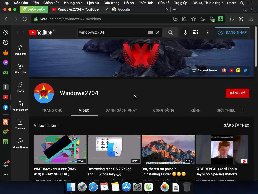Show more channel tabs with right chevron
The width and height of the screenshot is (258, 194).
(242, 110)
